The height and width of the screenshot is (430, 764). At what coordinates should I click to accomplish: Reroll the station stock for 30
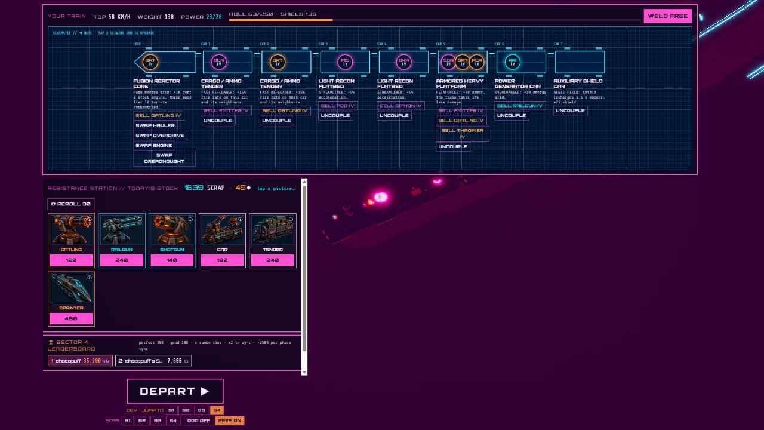click(x=70, y=204)
